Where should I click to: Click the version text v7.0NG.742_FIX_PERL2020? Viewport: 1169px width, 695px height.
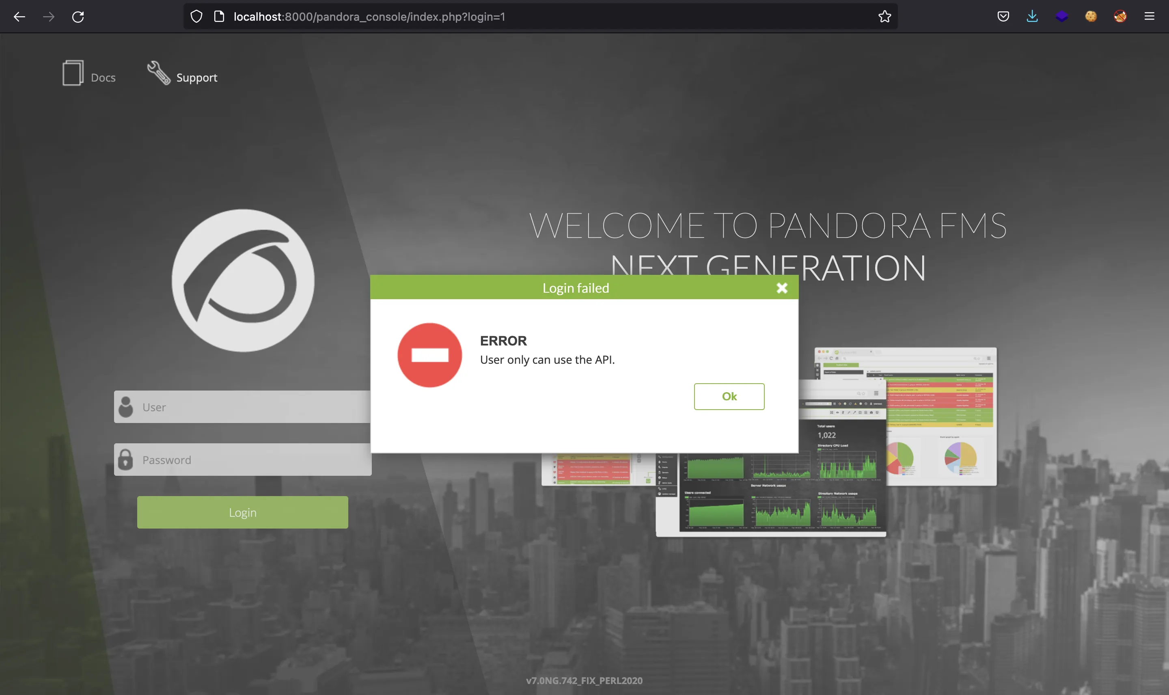point(584,680)
